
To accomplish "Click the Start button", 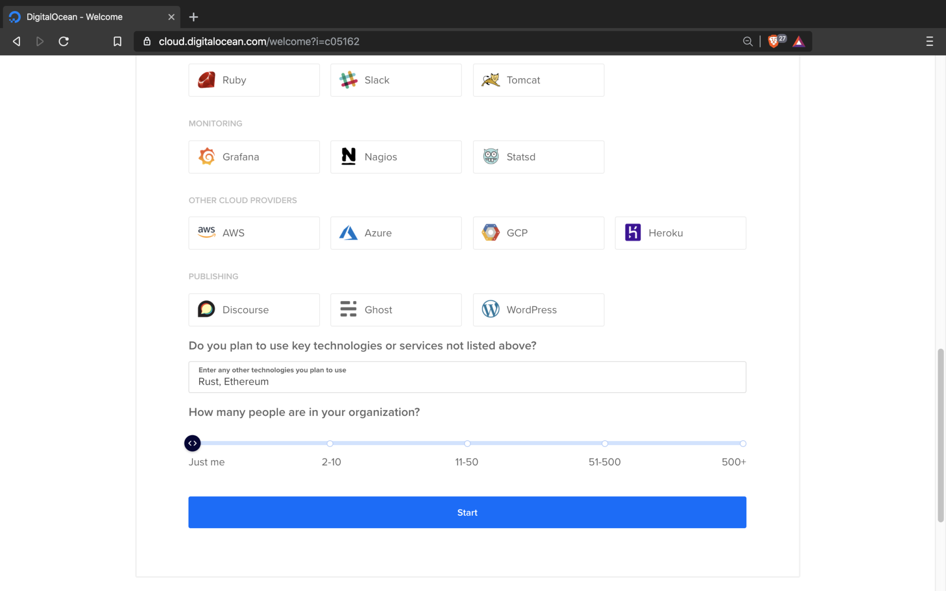I will (467, 513).
